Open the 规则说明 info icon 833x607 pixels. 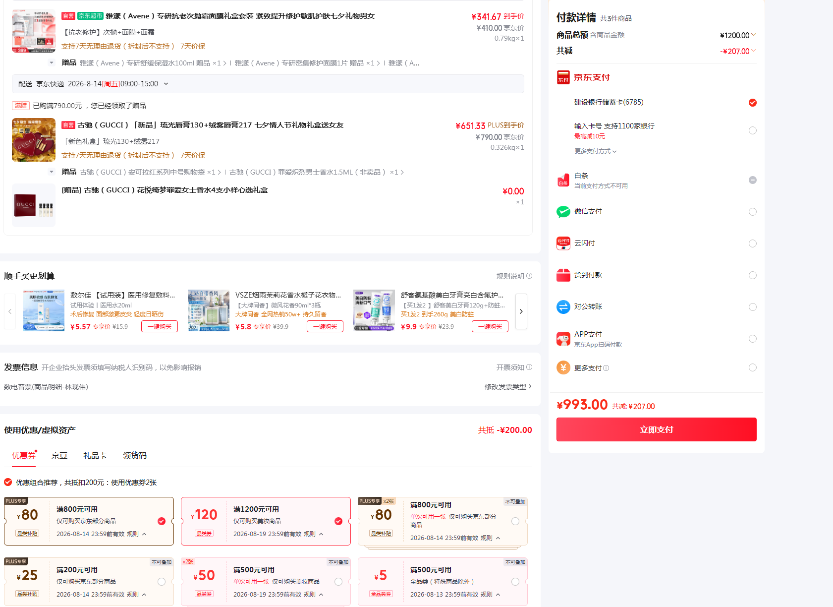click(x=529, y=276)
